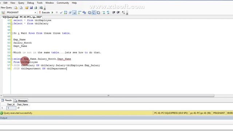Switch output to Results to Grid
233x131 pixels.
pos(94,13)
